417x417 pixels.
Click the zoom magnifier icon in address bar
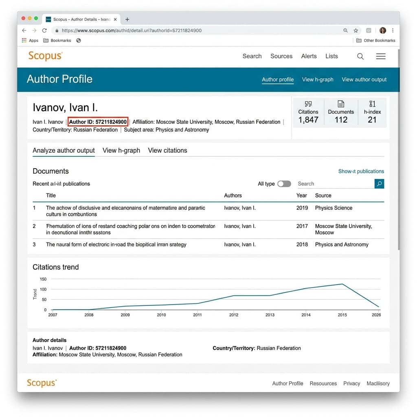345,31
